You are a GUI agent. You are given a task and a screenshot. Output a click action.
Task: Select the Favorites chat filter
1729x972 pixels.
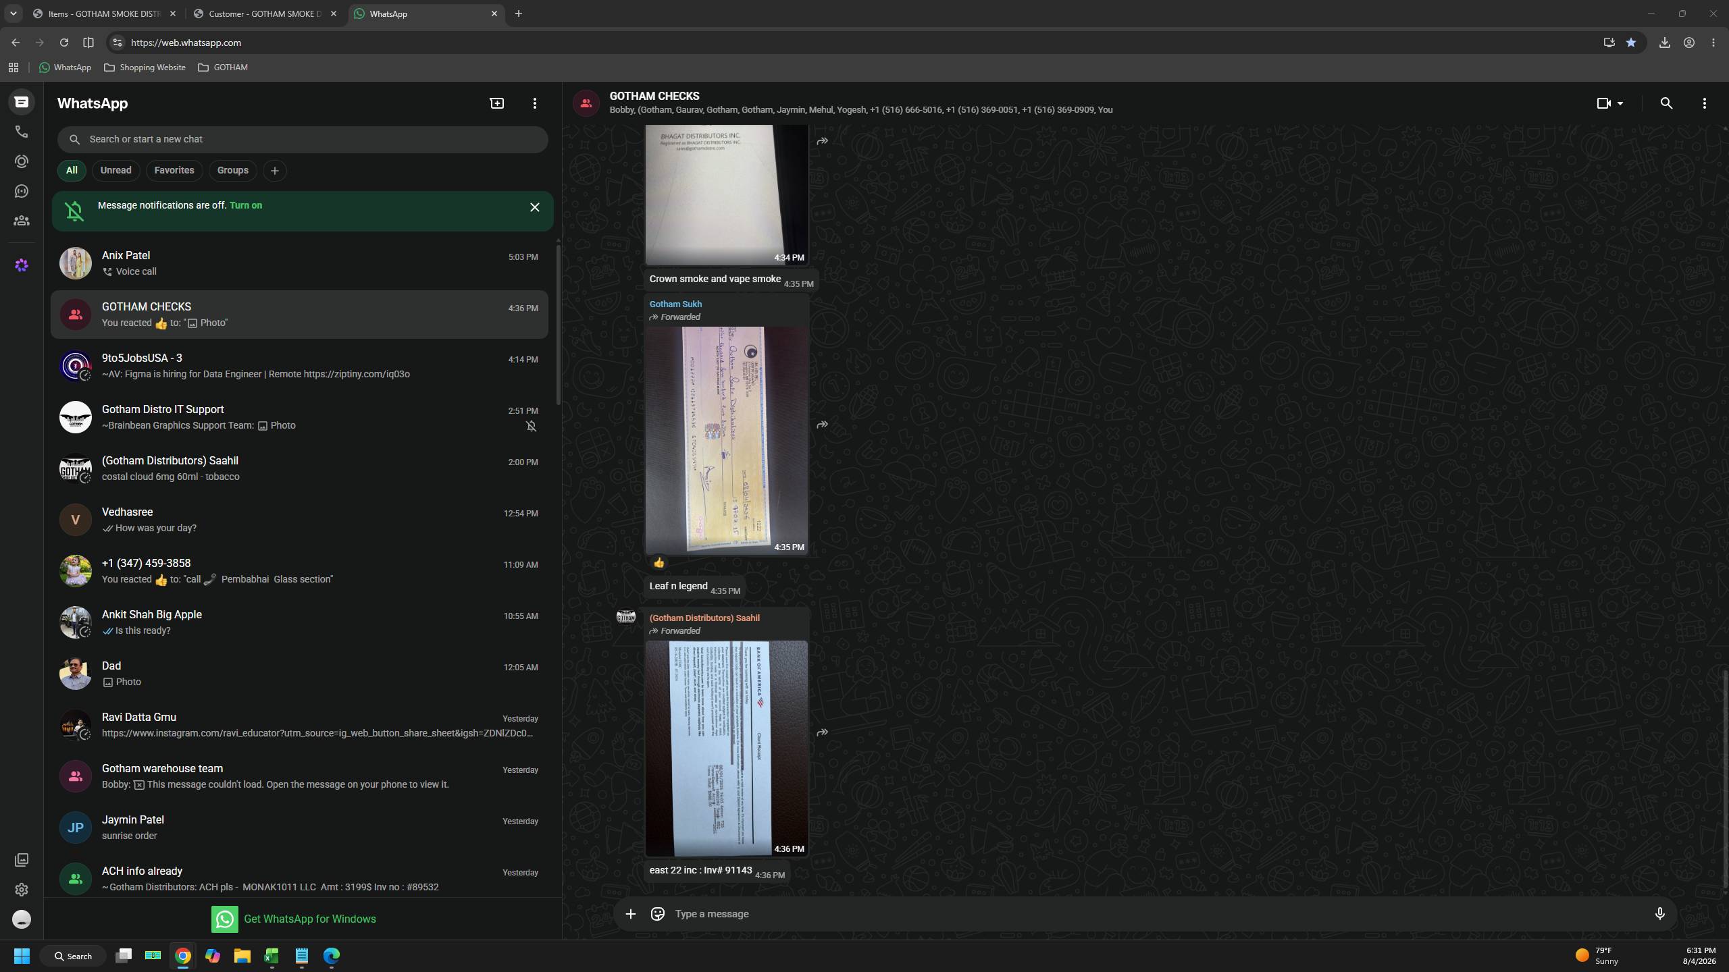pos(174,170)
